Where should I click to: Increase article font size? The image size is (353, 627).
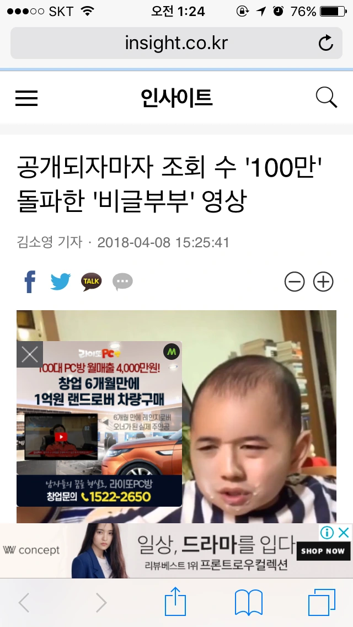point(323,282)
